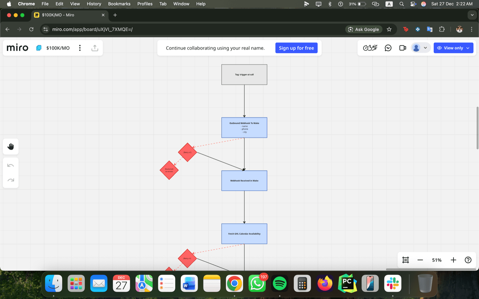Image resolution: width=479 pixels, height=299 pixels.
Task: Select the $100K/MO - Miro tab
Action: point(70,15)
